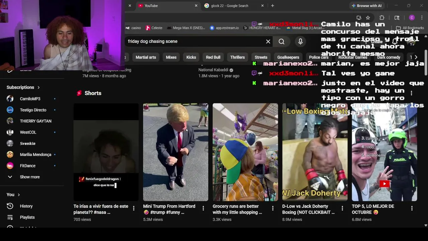Select the Streets filter chip
428x241 pixels.
pos(261,57)
